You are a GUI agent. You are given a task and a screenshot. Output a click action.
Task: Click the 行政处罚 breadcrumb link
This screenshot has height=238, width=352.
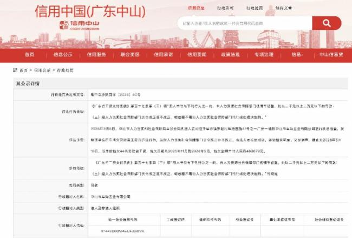65,70
